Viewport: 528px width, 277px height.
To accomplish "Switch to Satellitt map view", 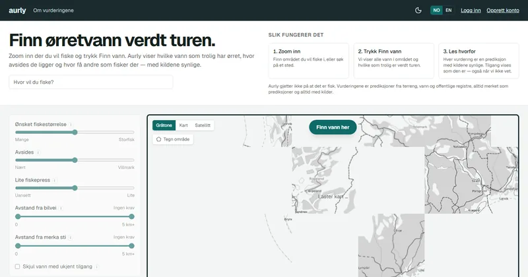I will click(203, 125).
